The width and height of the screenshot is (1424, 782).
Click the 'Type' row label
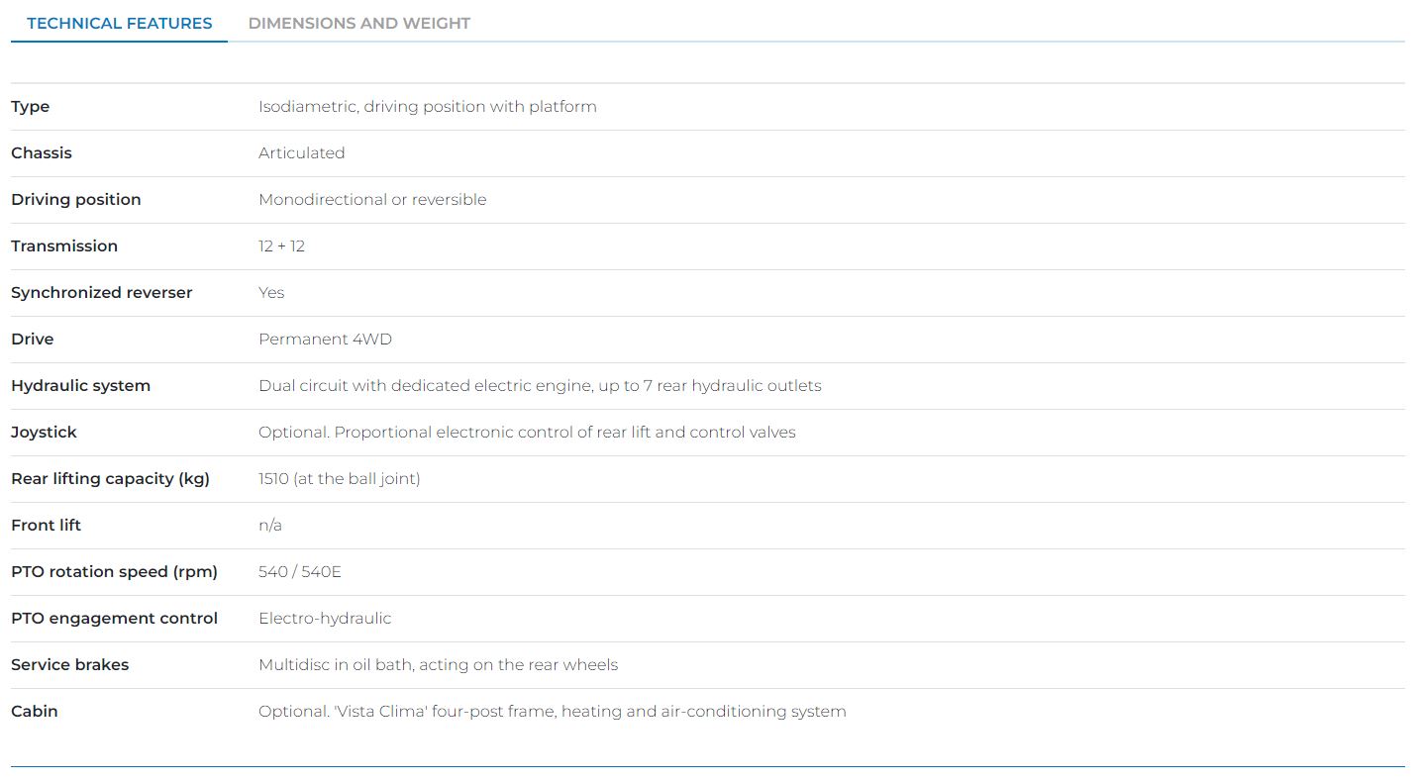(x=31, y=107)
